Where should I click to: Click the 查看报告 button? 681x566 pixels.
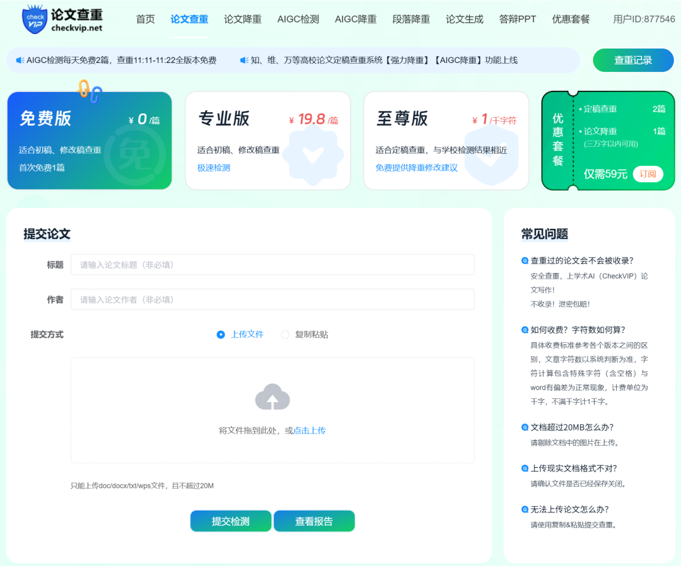point(314,521)
